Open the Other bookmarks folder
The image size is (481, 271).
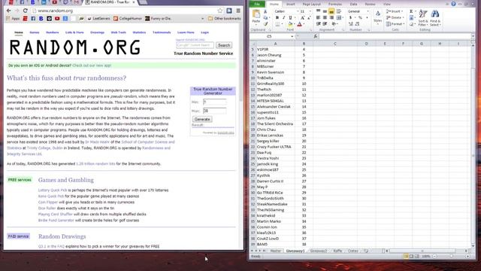coord(224,19)
